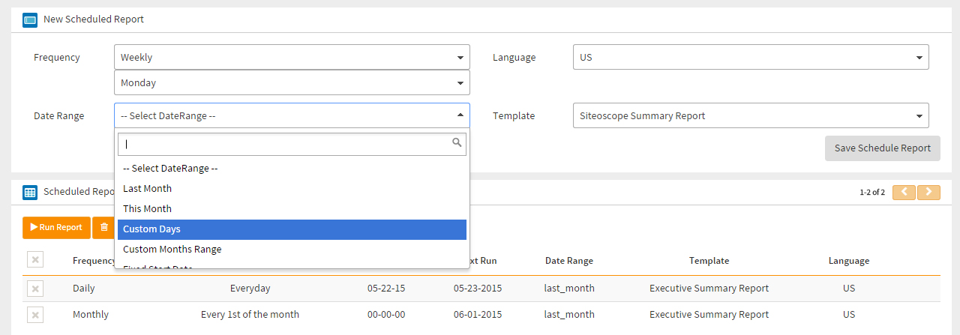Expand the Language dropdown set to US
This screenshot has height=335, width=960.
(750, 57)
